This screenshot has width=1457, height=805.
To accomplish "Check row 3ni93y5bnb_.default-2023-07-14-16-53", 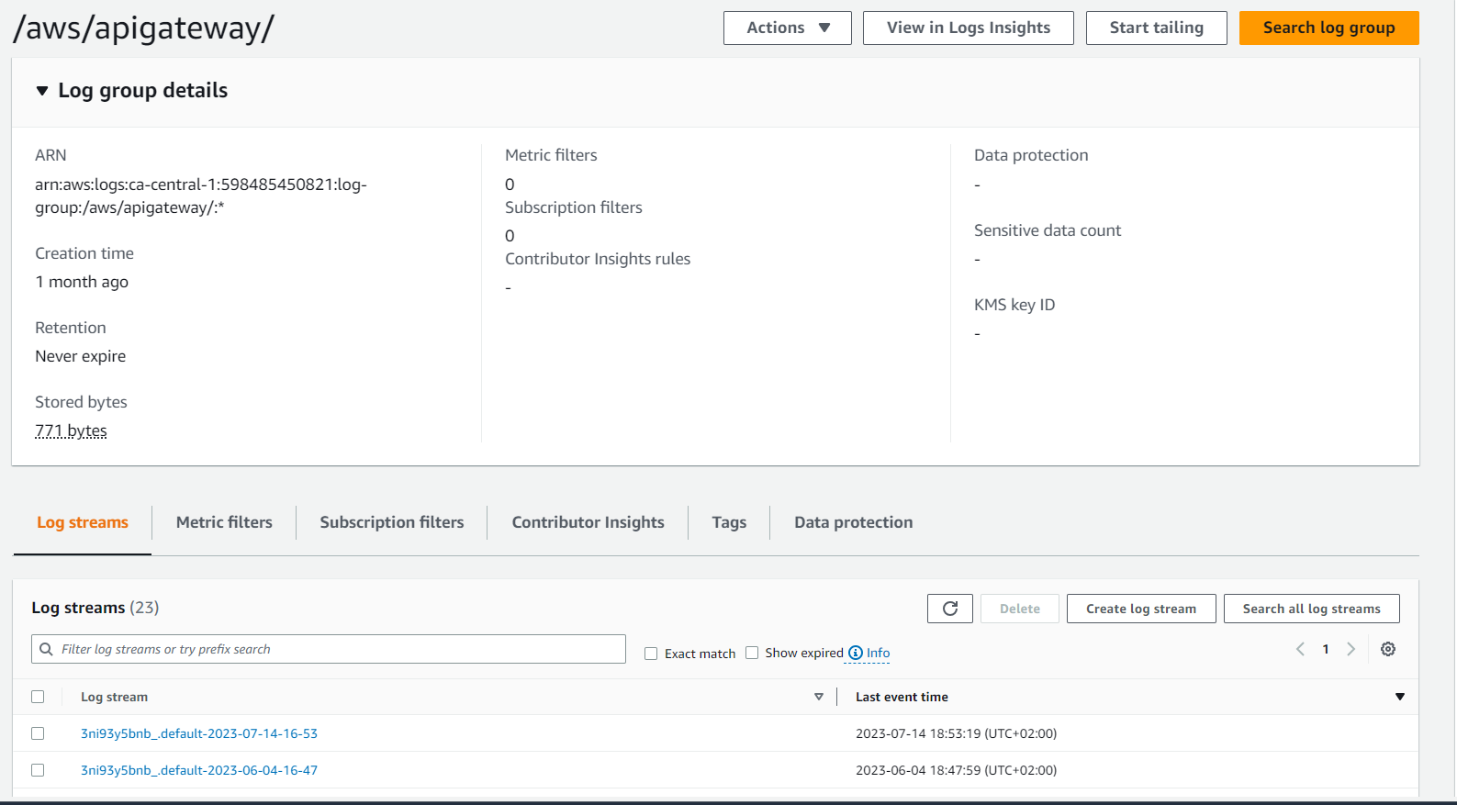I will 38,733.
